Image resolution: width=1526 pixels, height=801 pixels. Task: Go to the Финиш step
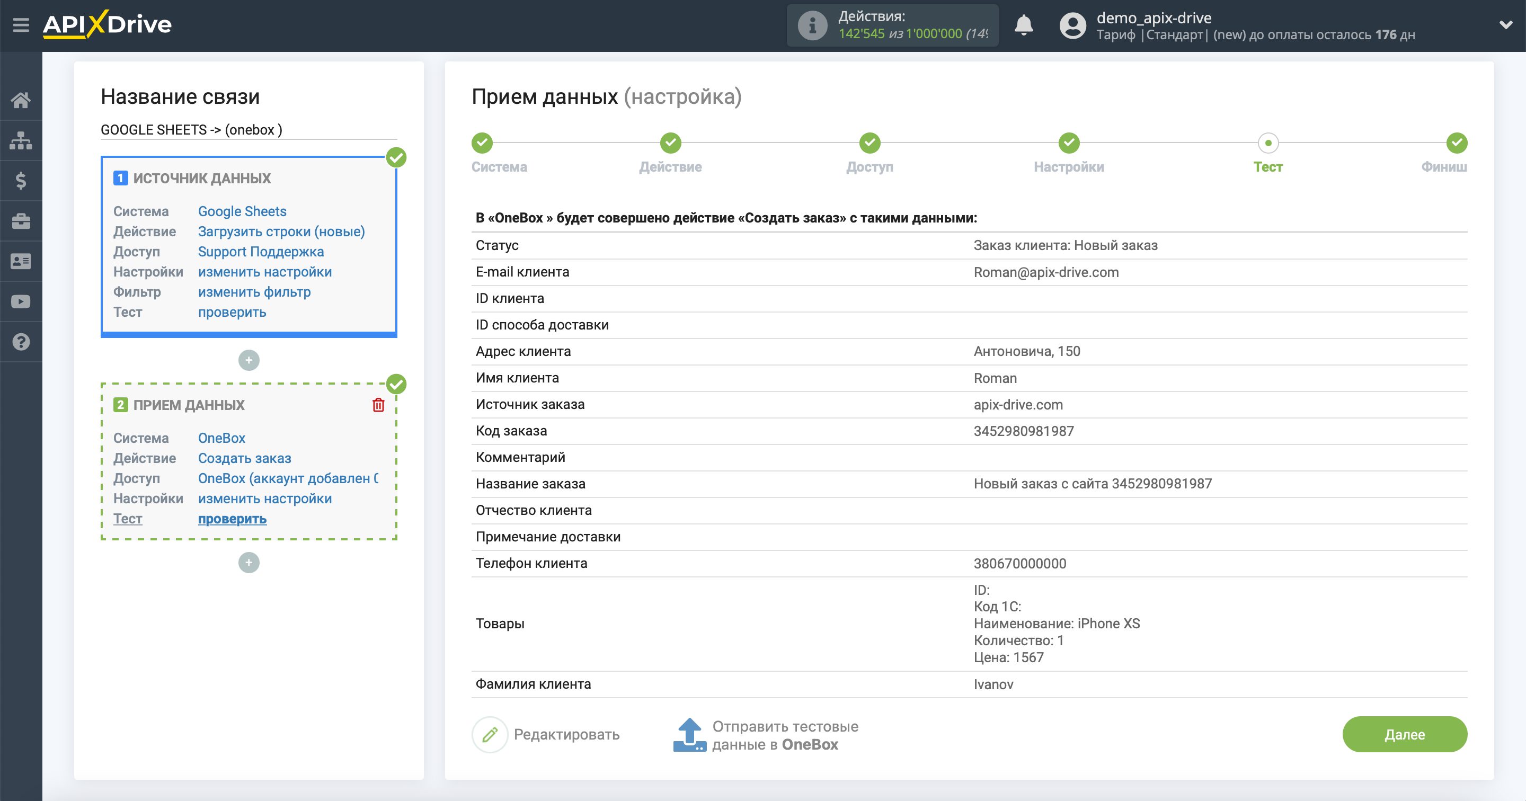coord(1457,142)
